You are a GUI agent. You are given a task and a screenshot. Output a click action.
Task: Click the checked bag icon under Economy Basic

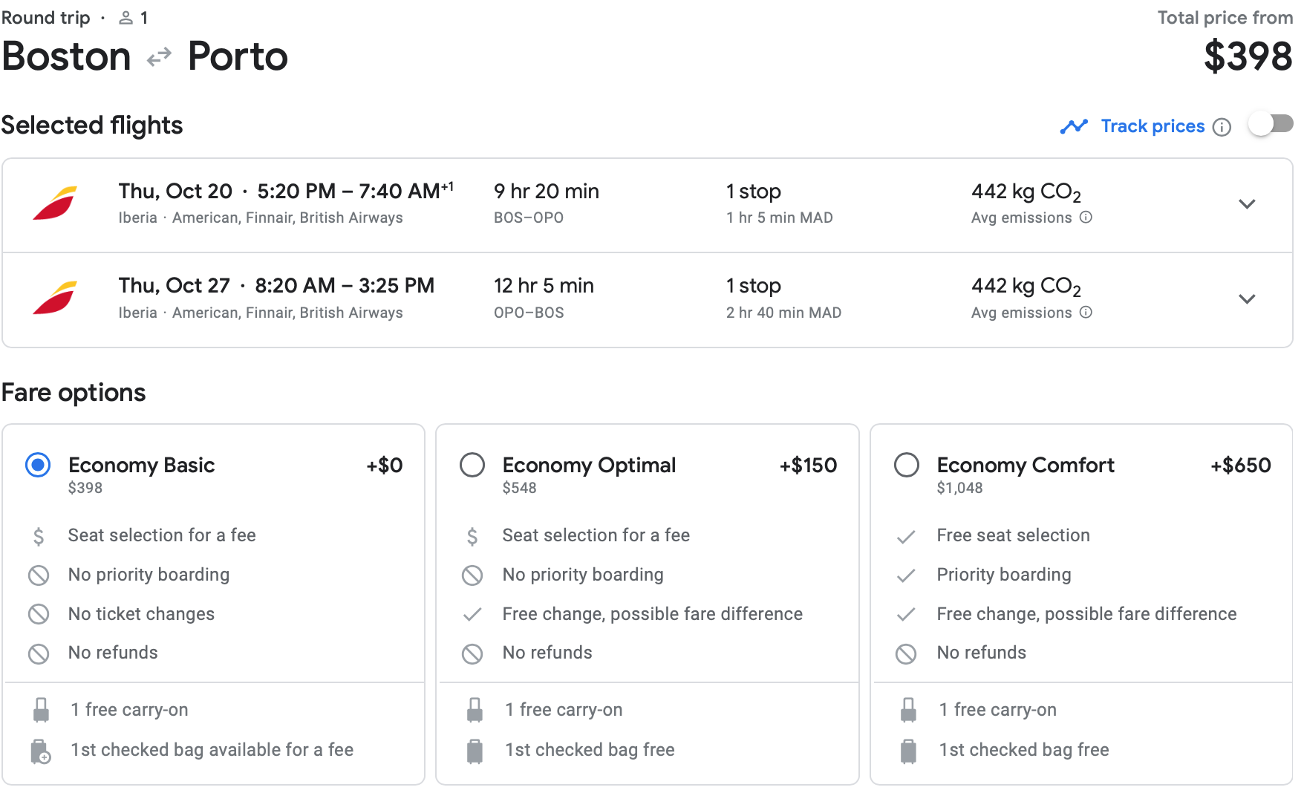[x=41, y=751]
